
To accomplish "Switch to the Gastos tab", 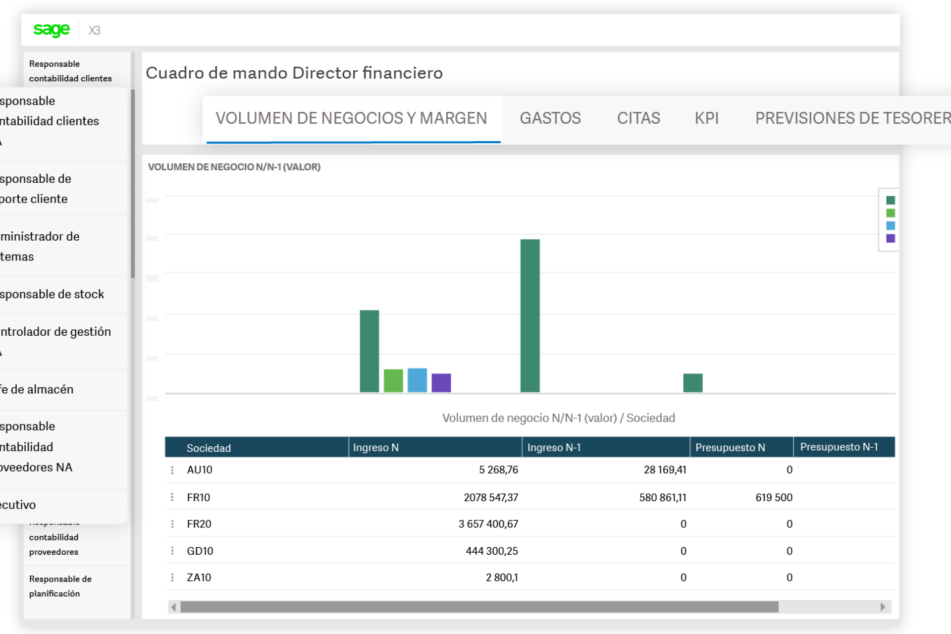I will click(550, 118).
